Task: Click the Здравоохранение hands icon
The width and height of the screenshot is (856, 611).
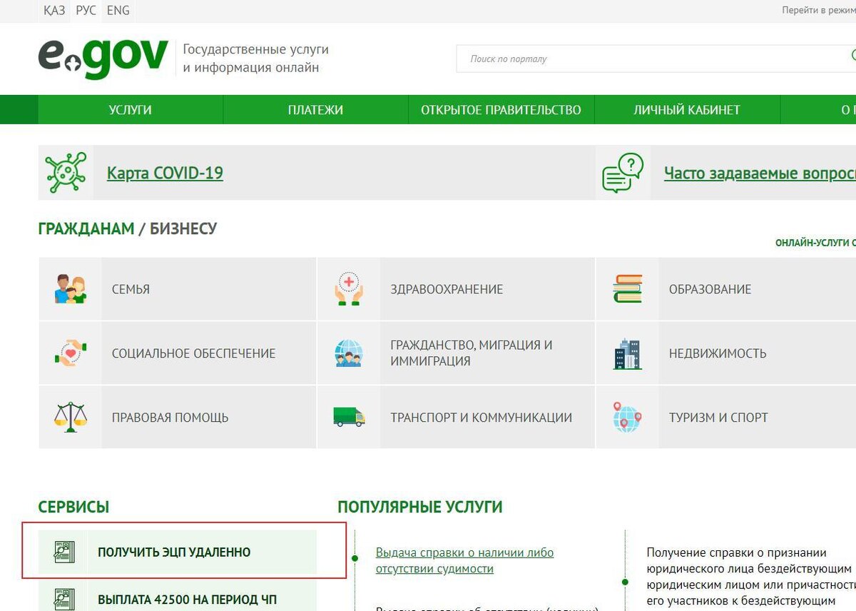Action: pyautogui.click(x=349, y=289)
